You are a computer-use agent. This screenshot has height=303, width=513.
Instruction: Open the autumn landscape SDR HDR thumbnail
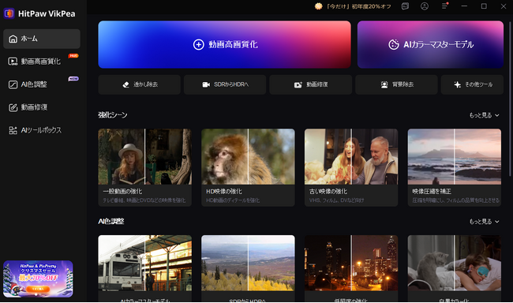248,263
